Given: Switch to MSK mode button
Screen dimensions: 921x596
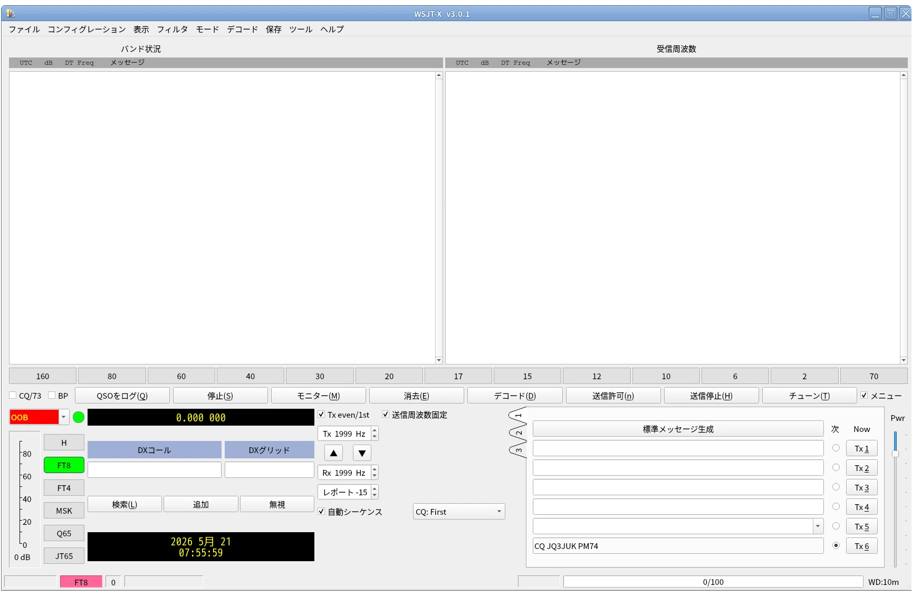Looking at the screenshot, I should tap(64, 511).
